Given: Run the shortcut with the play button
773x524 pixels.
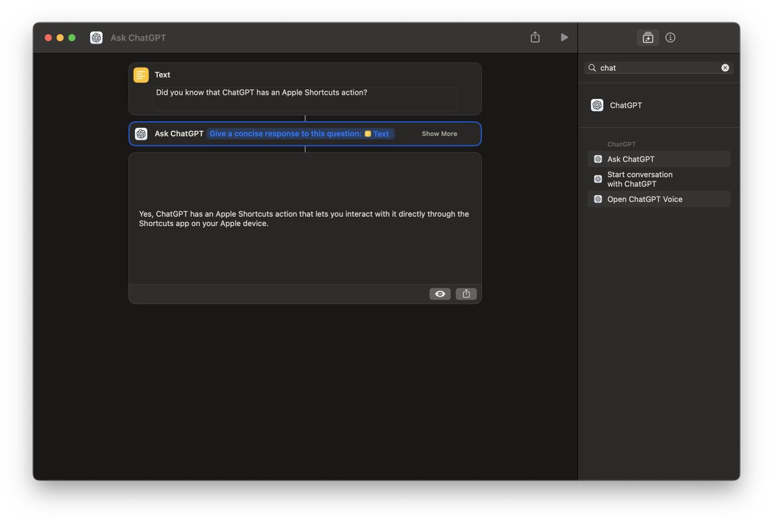Looking at the screenshot, I should click(564, 37).
